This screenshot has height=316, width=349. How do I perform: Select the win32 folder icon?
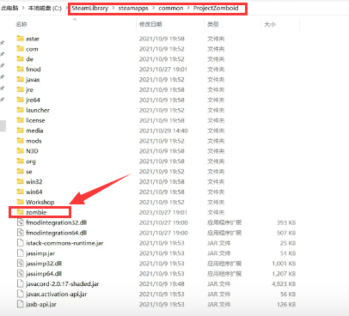pos(20,181)
